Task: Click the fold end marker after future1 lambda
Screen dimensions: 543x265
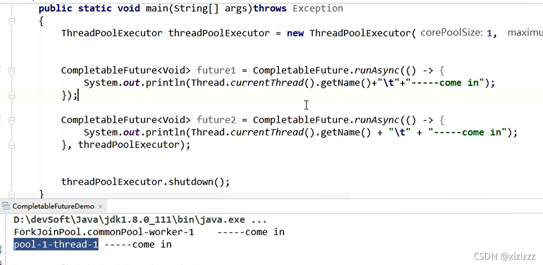Action: click(12, 96)
